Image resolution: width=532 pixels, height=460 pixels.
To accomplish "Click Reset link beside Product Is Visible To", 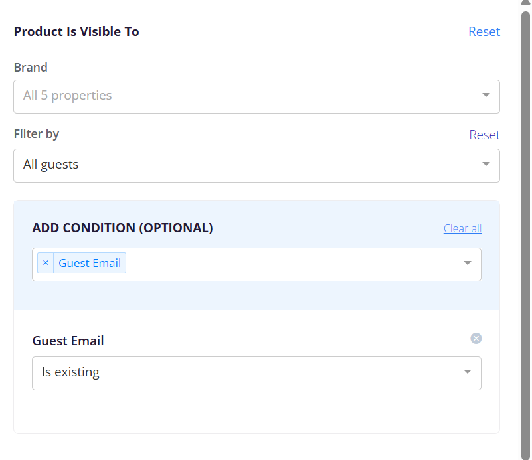I will click(484, 31).
